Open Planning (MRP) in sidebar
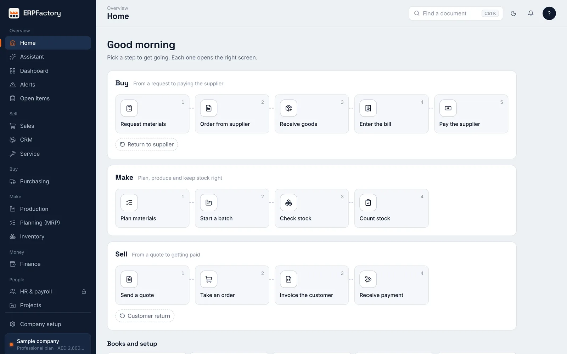This screenshot has height=354, width=567. click(48, 223)
